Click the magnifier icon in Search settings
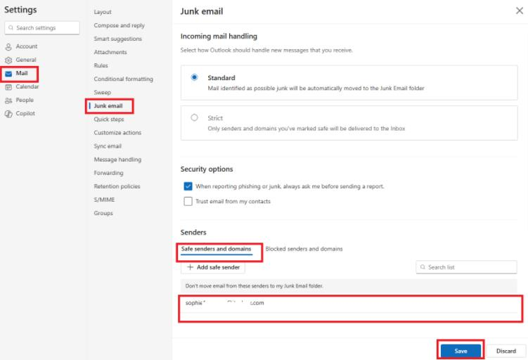 (11, 27)
